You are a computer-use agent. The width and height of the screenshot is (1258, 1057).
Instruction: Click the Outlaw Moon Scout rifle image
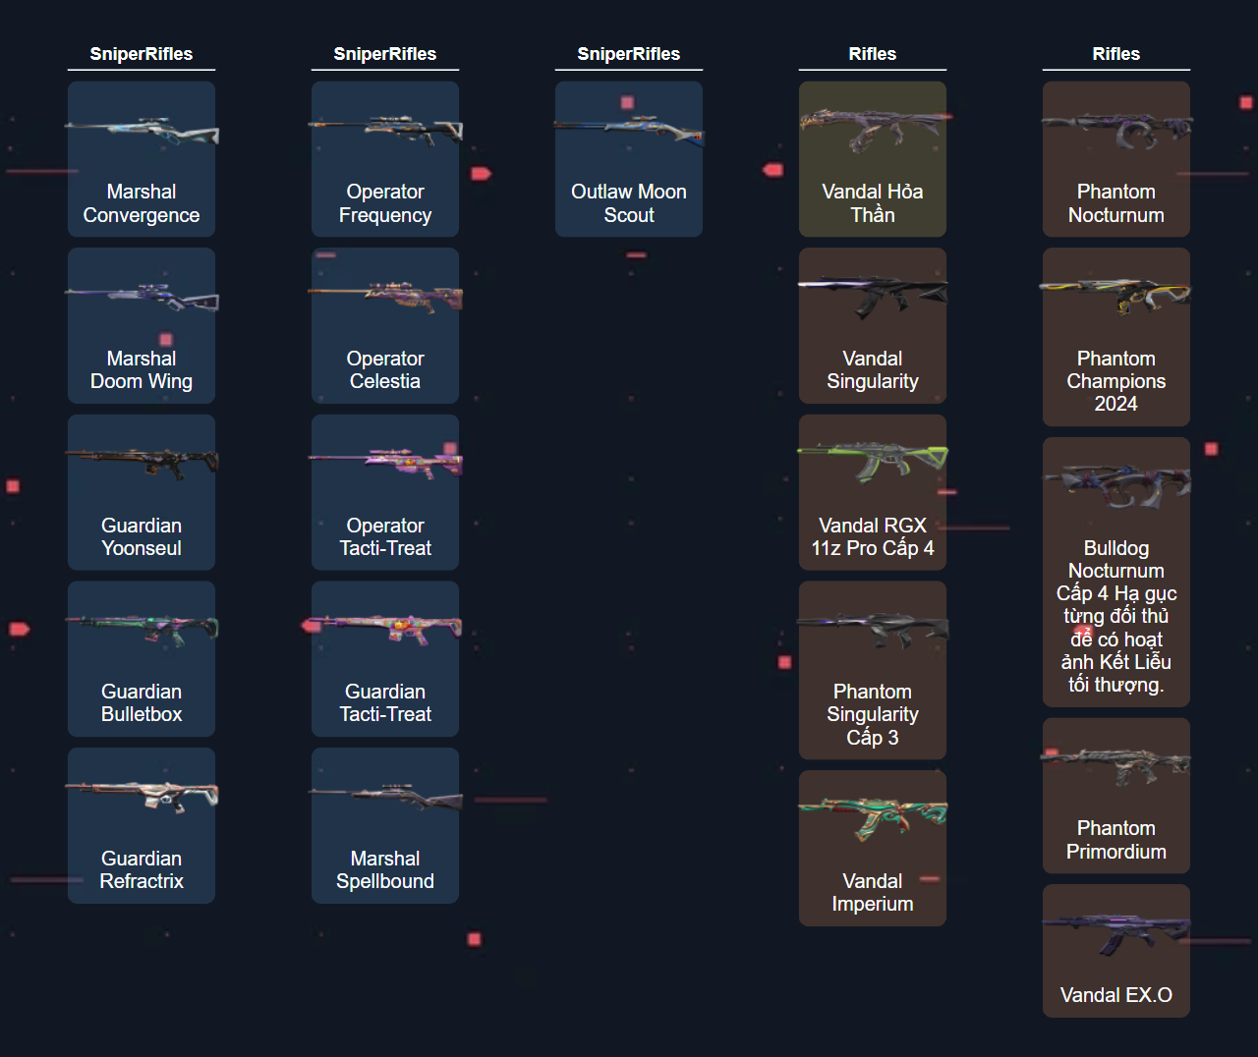pyautogui.click(x=629, y=130)
